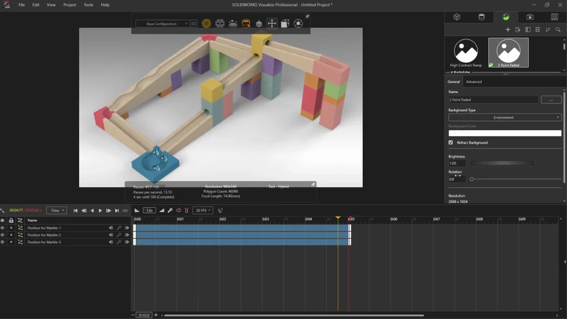
Task: Click the plus icon to add environment
Action: [508, 30]
